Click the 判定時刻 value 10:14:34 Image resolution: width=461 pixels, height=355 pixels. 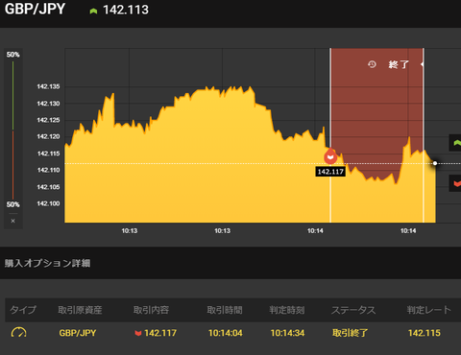coord(287,333)
